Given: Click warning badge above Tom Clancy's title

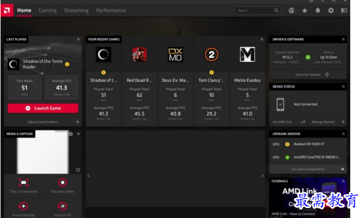Looking at the screenshot, I should tap(211, 73).
